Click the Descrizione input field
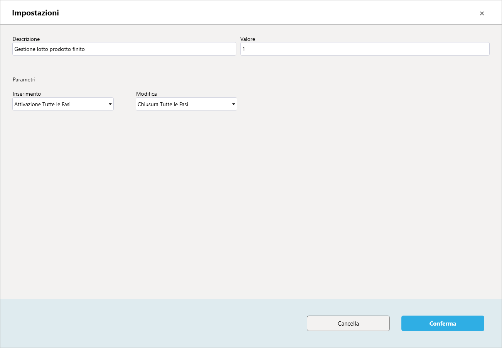Viewport: 502px width, 348px height. [x=124, y=49]
